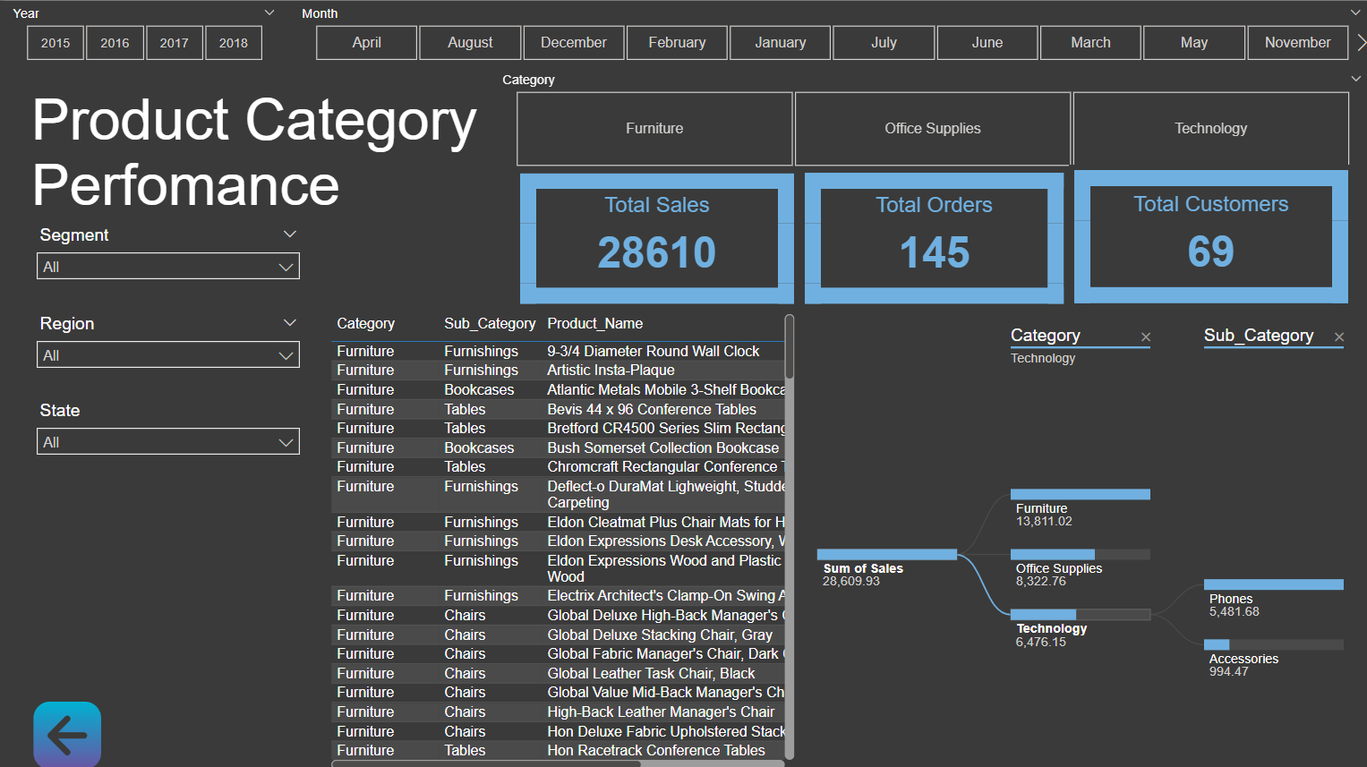Remove the Category level in decomposition tree
The image size is (1367, 767).
1146,337
